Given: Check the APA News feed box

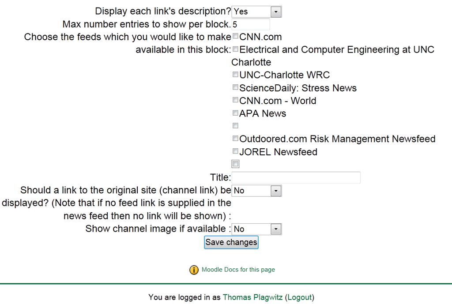Looking at the screenshot, I should point(235,113).
